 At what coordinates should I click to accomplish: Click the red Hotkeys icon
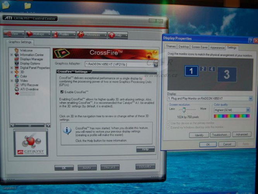pos(29,34)
